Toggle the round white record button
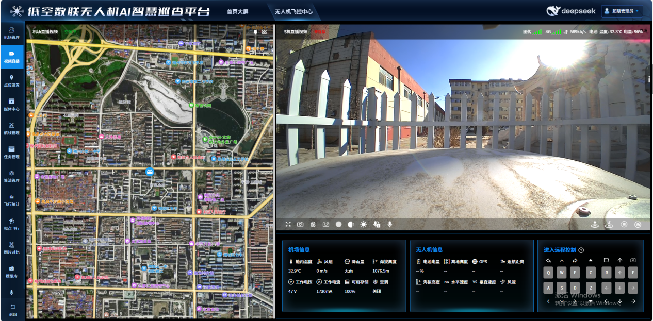 [x=339, y=224]
